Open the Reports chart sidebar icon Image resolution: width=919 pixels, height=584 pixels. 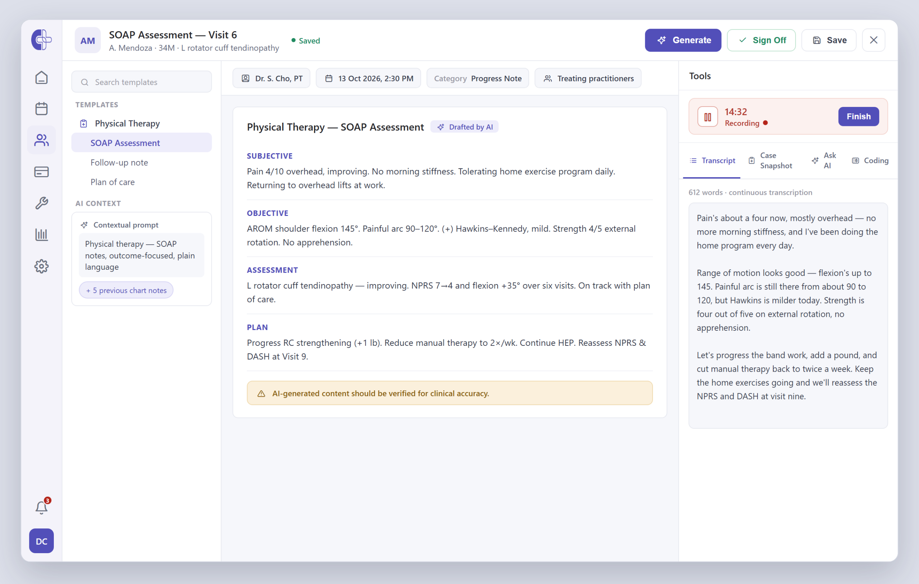click(41, 235)
